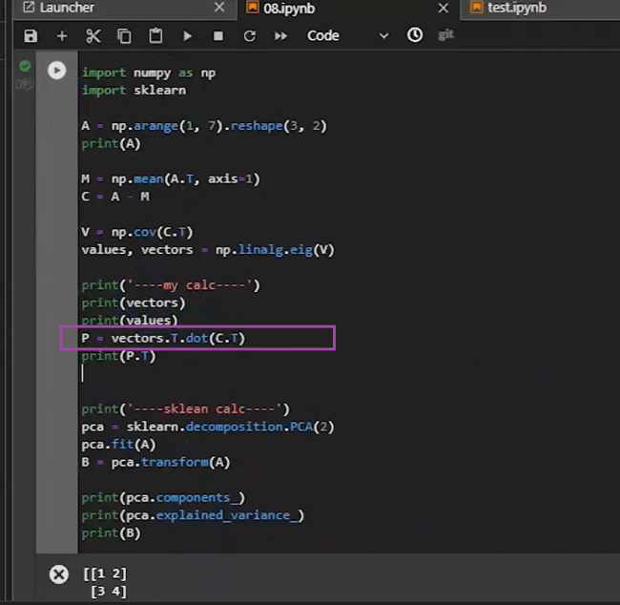Click the 'sklearn.decomposition.PCA(2)' line
This screenshot has width=620, height=605.
208,427
